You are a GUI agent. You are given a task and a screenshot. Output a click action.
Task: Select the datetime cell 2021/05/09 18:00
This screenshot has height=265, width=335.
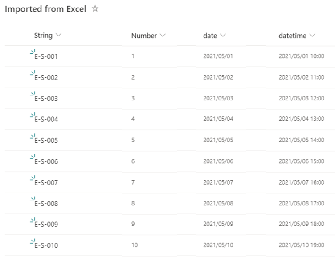(301, 224)
